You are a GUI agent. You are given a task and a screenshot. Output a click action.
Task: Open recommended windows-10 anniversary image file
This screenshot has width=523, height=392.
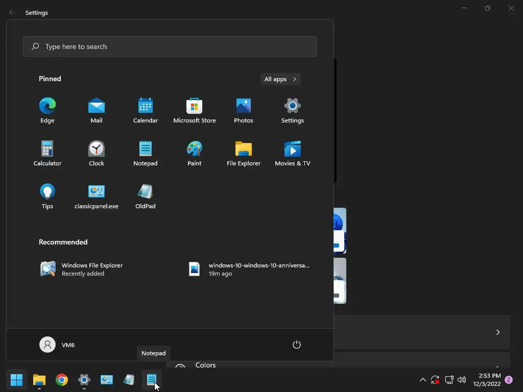pyautogui.click(x=249, y=269)
